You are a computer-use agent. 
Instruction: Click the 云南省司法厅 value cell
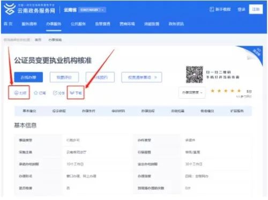coord(76,152)
